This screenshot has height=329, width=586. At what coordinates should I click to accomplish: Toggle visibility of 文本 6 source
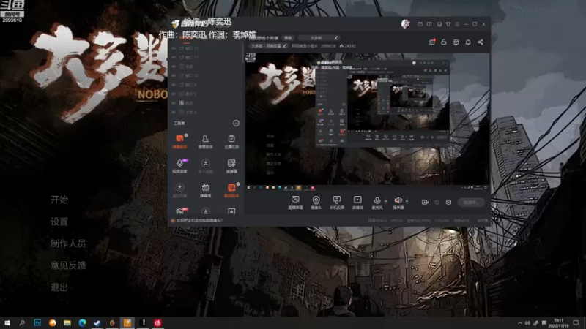[x=174, y=113]
